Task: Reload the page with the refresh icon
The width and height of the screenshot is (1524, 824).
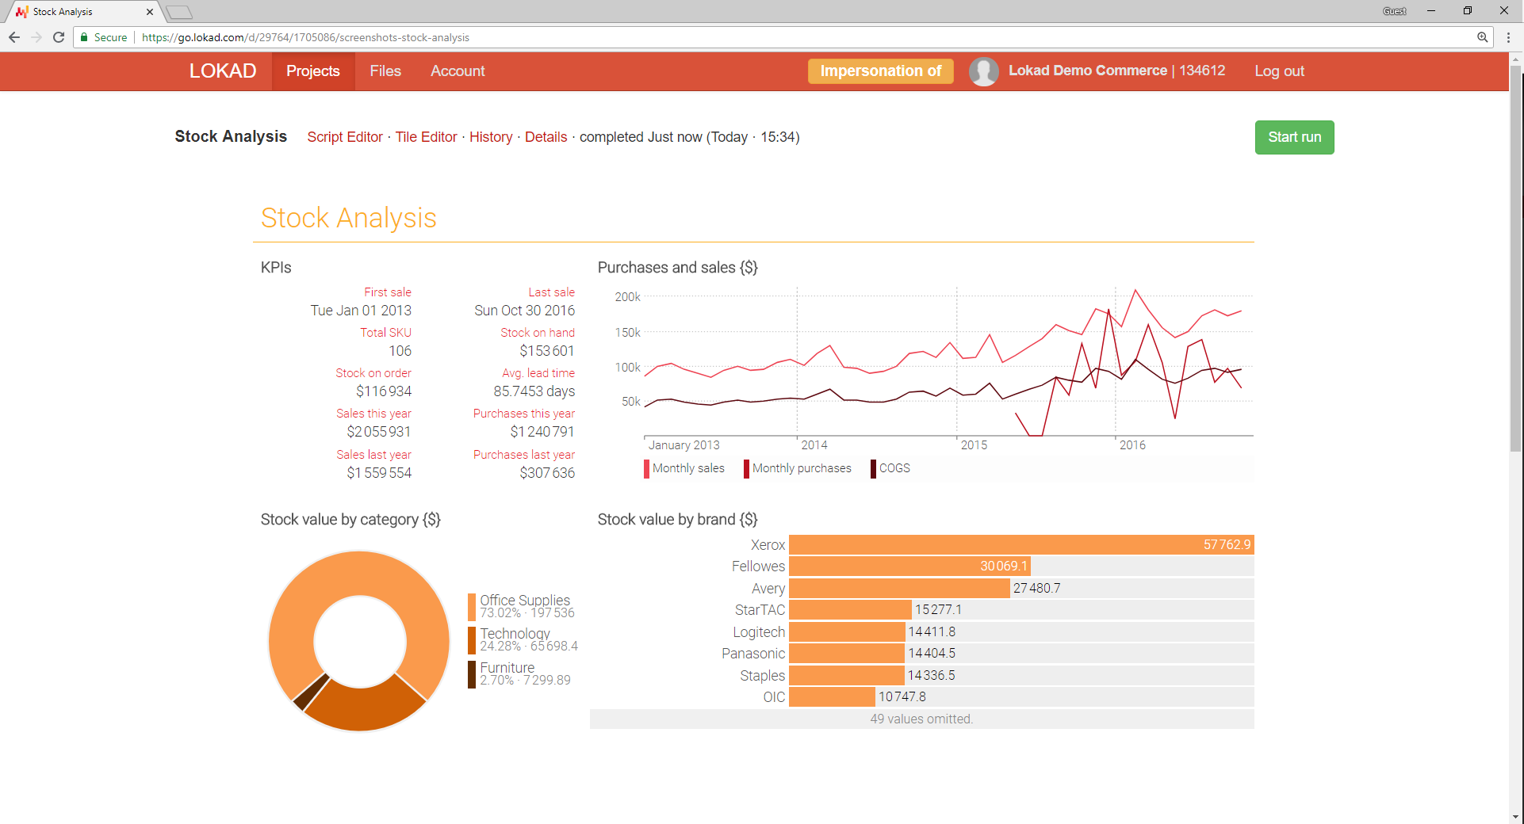Action: click(59, 37)
